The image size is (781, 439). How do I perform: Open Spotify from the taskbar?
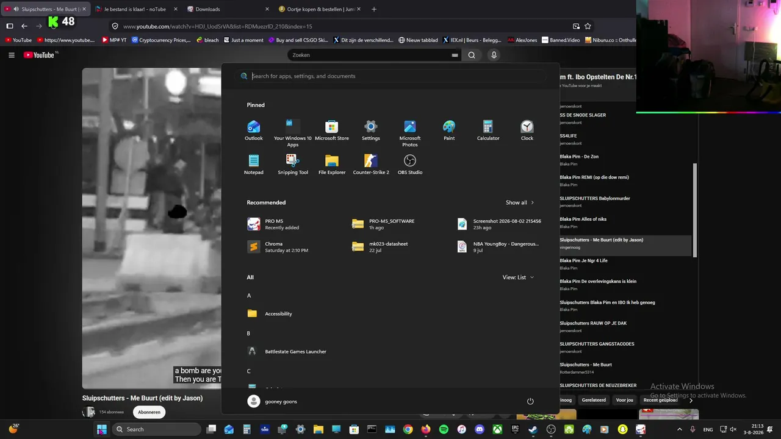tap(444, 429)
